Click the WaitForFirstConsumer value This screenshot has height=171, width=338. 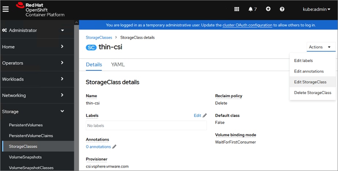(236, 142)
